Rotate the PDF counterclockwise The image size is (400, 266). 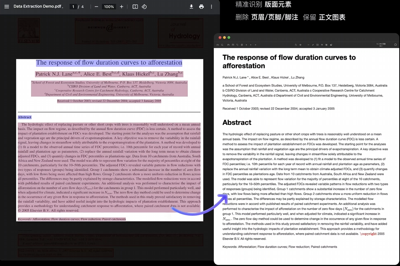tap(144, 7)
